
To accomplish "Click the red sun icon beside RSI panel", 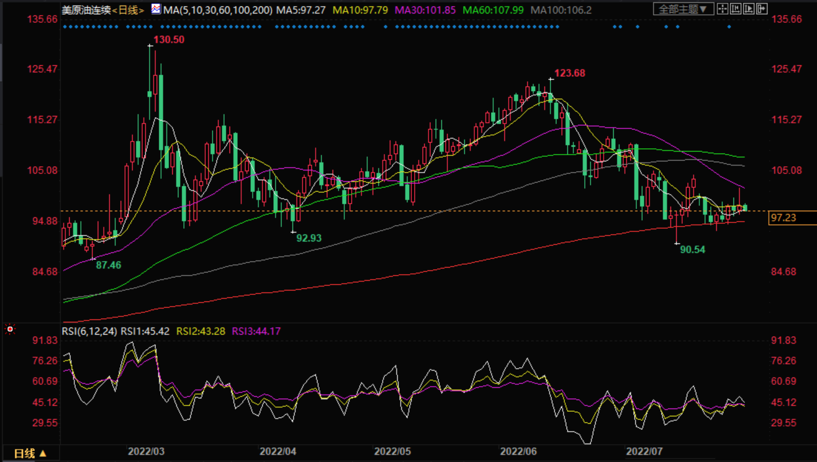I will tap(10, 329).
